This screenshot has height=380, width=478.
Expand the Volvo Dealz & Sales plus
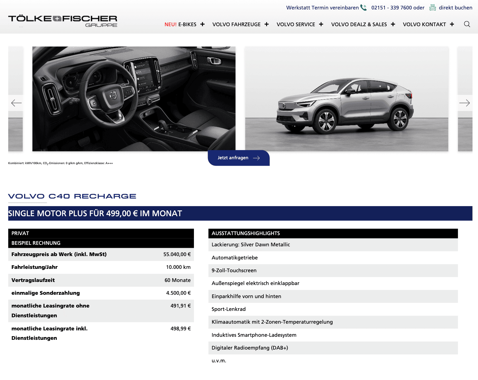pos(393,24)
